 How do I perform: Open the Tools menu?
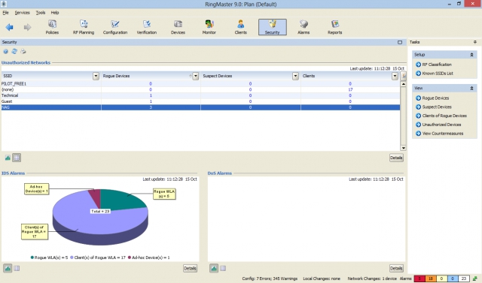pos(41,13)
